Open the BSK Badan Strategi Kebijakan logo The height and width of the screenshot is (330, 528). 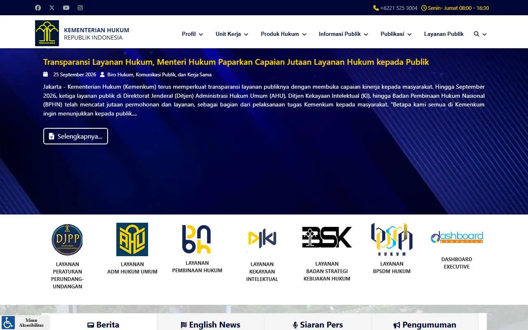(327, 237)
